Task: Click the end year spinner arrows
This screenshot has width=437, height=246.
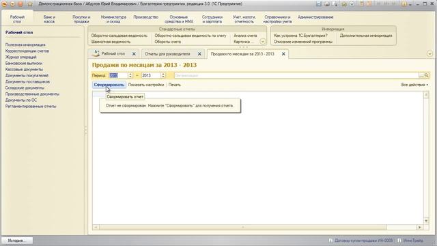Action: [163, 75]
